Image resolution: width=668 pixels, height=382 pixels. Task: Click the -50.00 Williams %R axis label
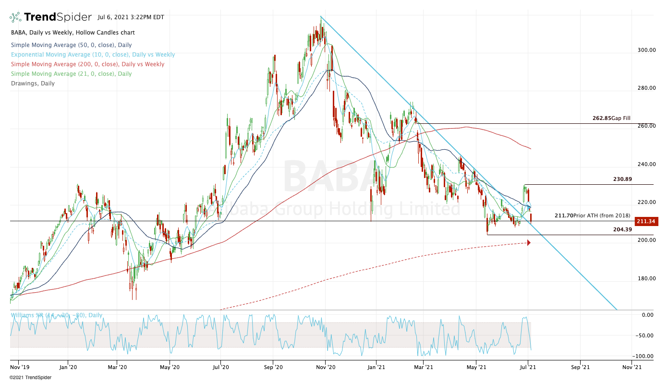[x=645, y=335]
